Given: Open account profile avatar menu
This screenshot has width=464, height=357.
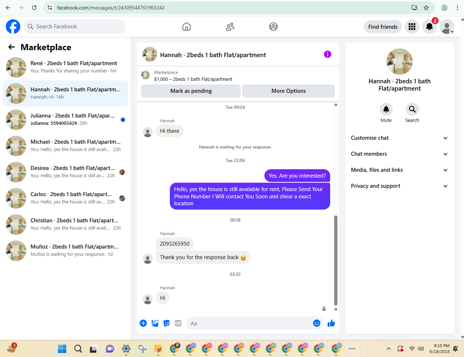Looking at the screenshot, I should (x=447, y=27).
